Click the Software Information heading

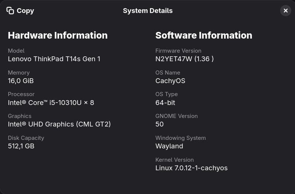click(204, 35)
